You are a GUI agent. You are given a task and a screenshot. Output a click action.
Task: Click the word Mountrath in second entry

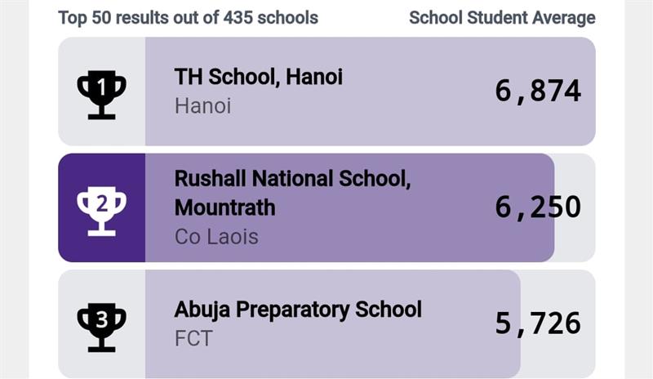[224, 207]
